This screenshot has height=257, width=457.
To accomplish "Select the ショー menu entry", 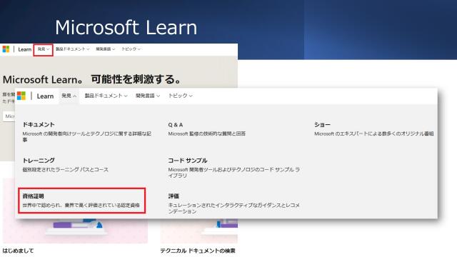I will point(322,125).
